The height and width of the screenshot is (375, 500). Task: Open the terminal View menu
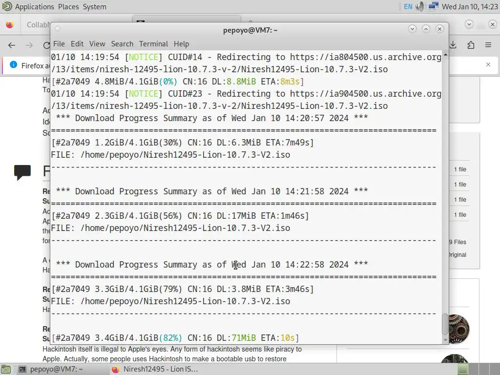[97, 43]
